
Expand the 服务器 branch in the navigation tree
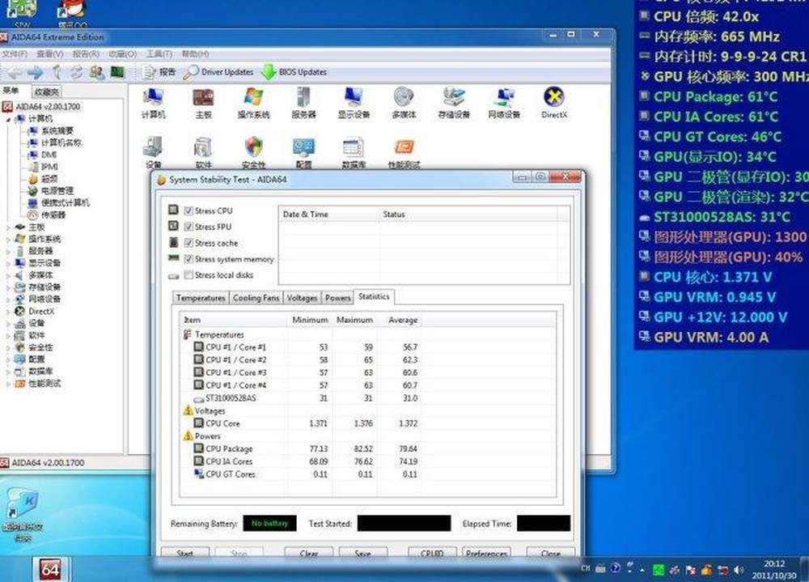point(8,252)
